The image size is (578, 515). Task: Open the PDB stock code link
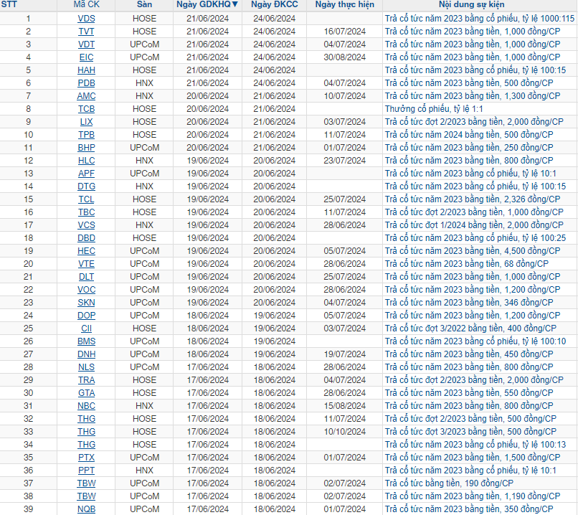pyautogui.click(x=86, y=83)
